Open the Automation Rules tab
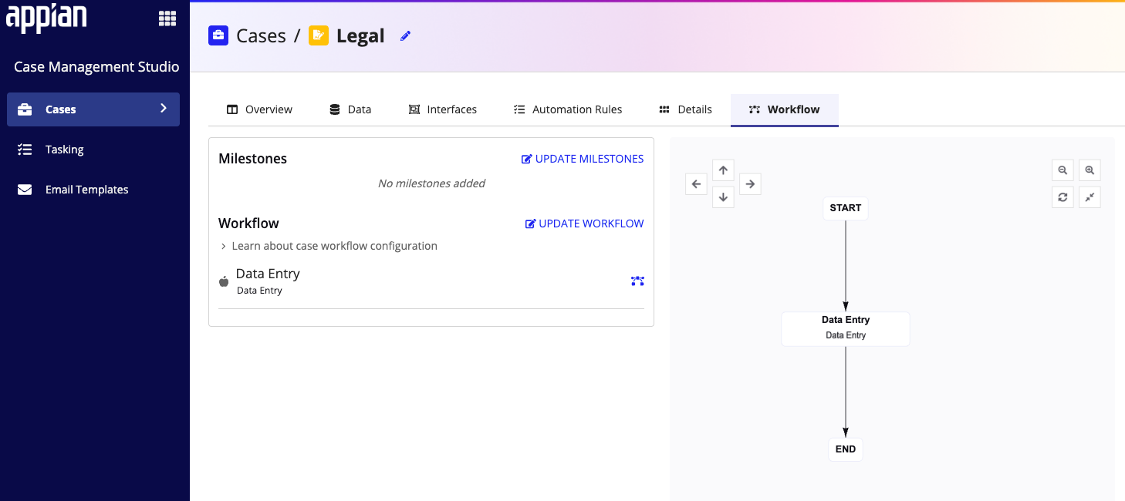Viewport: 1125px width, 501px height. coord(568,109)
